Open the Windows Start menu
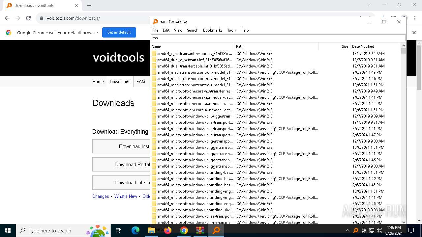Image resolution: width=422 pixels, height=237 pixels. pyautogui.click(x=8, y=230)
